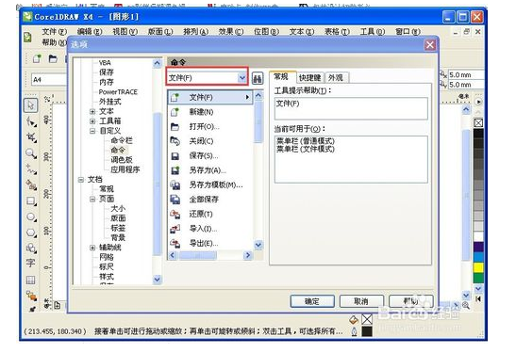Pick the black swatch in the color palette
The image size is (516, 353).
click(x=478, y=134)
